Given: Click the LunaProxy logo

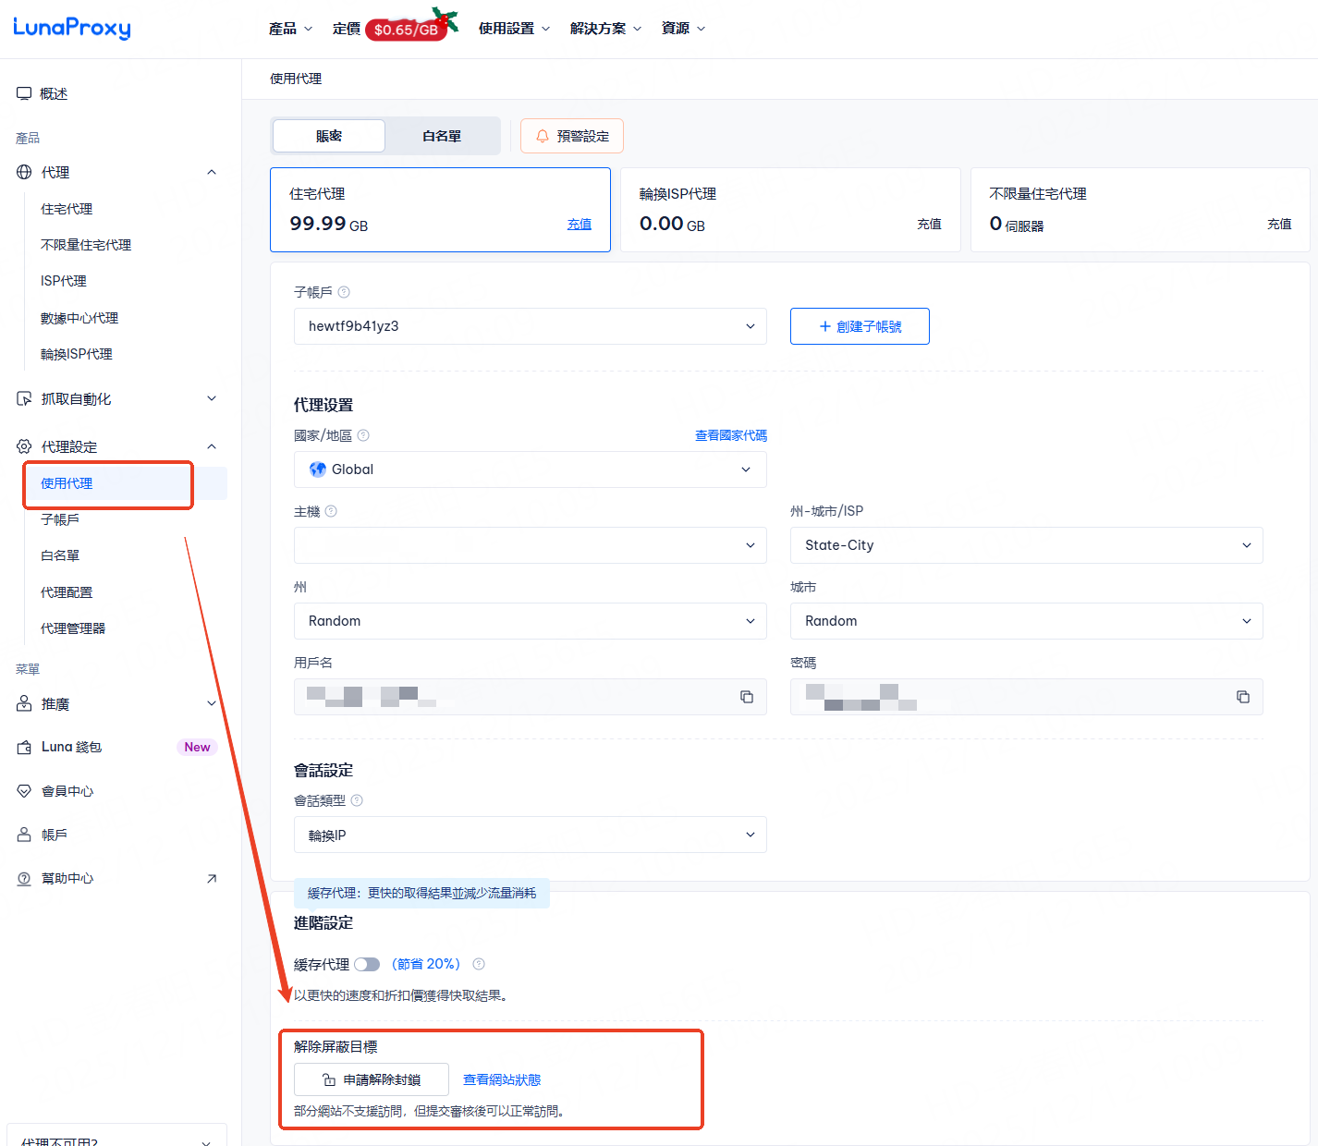Looking at the screenshot, I should 72,28.
